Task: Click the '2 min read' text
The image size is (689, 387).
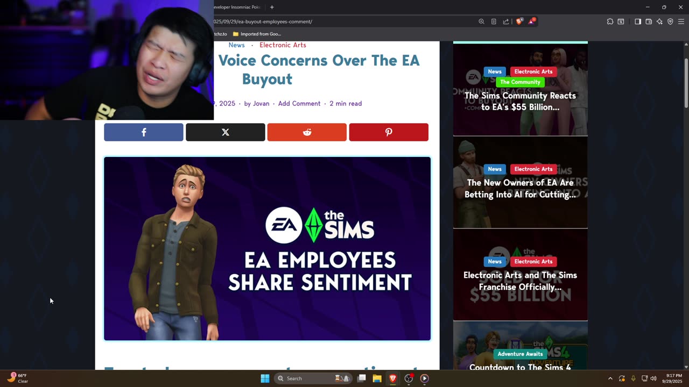Action: 346,103
